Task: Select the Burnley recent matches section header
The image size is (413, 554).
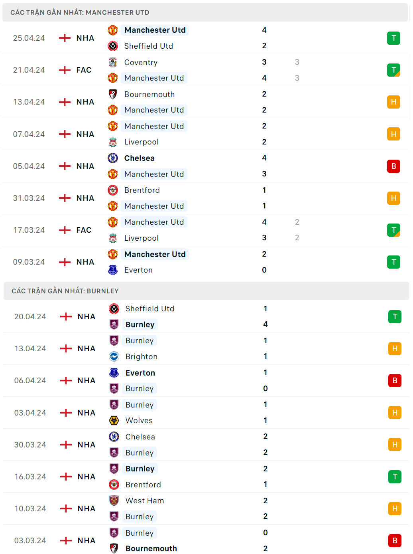Action: pyautogui.click(x=65, y=291)
